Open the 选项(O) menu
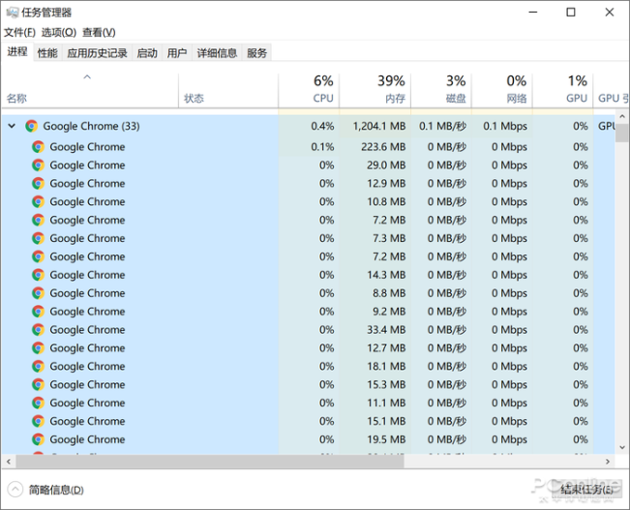This screenshot has height=510, width=630. (x=59, y=33)
